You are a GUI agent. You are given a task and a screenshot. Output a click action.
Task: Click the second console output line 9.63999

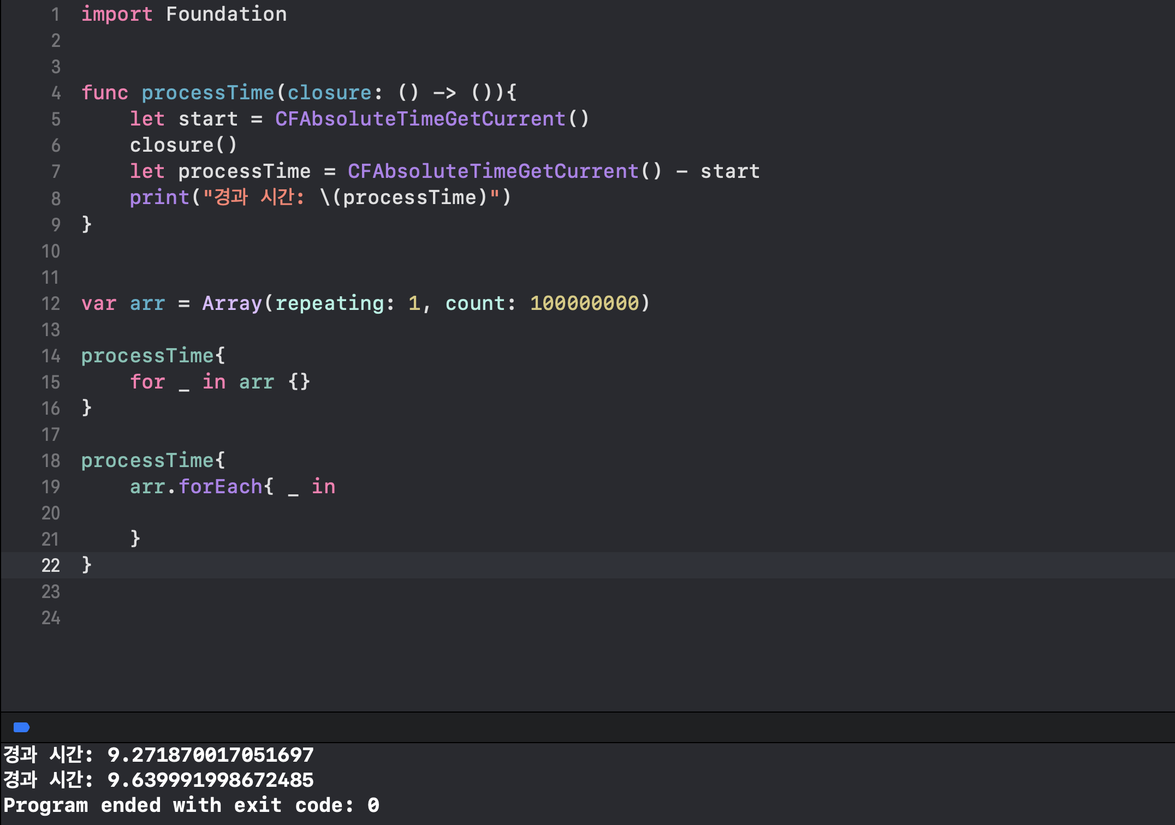[158, 780]
